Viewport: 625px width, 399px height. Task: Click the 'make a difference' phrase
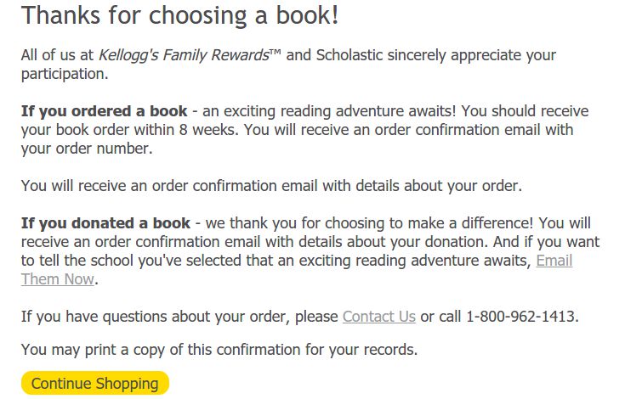[469, 223]
